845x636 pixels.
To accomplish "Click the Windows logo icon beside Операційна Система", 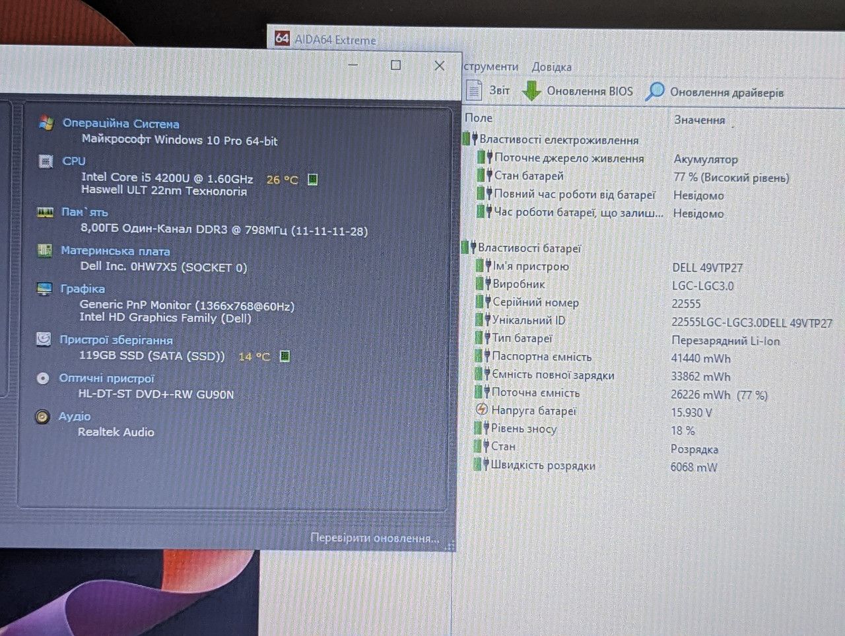I will 46,123.
